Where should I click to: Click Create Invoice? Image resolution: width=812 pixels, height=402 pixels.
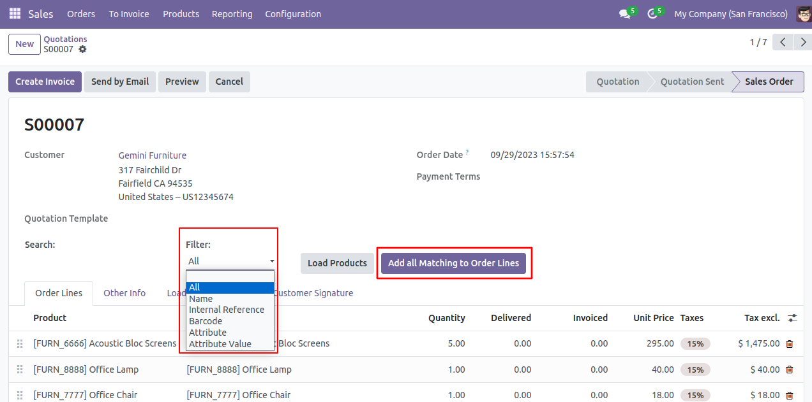(45, 82)
